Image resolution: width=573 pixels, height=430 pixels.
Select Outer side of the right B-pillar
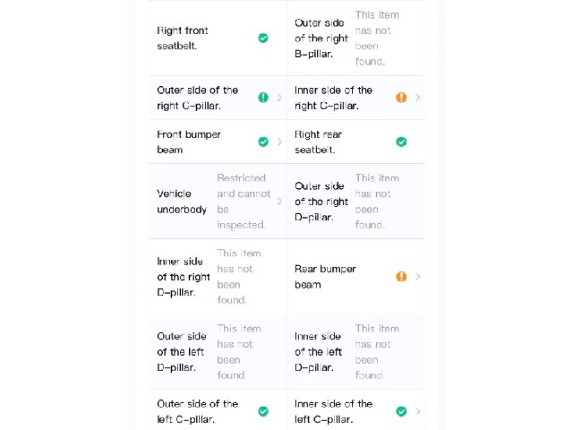coord(321,39)
